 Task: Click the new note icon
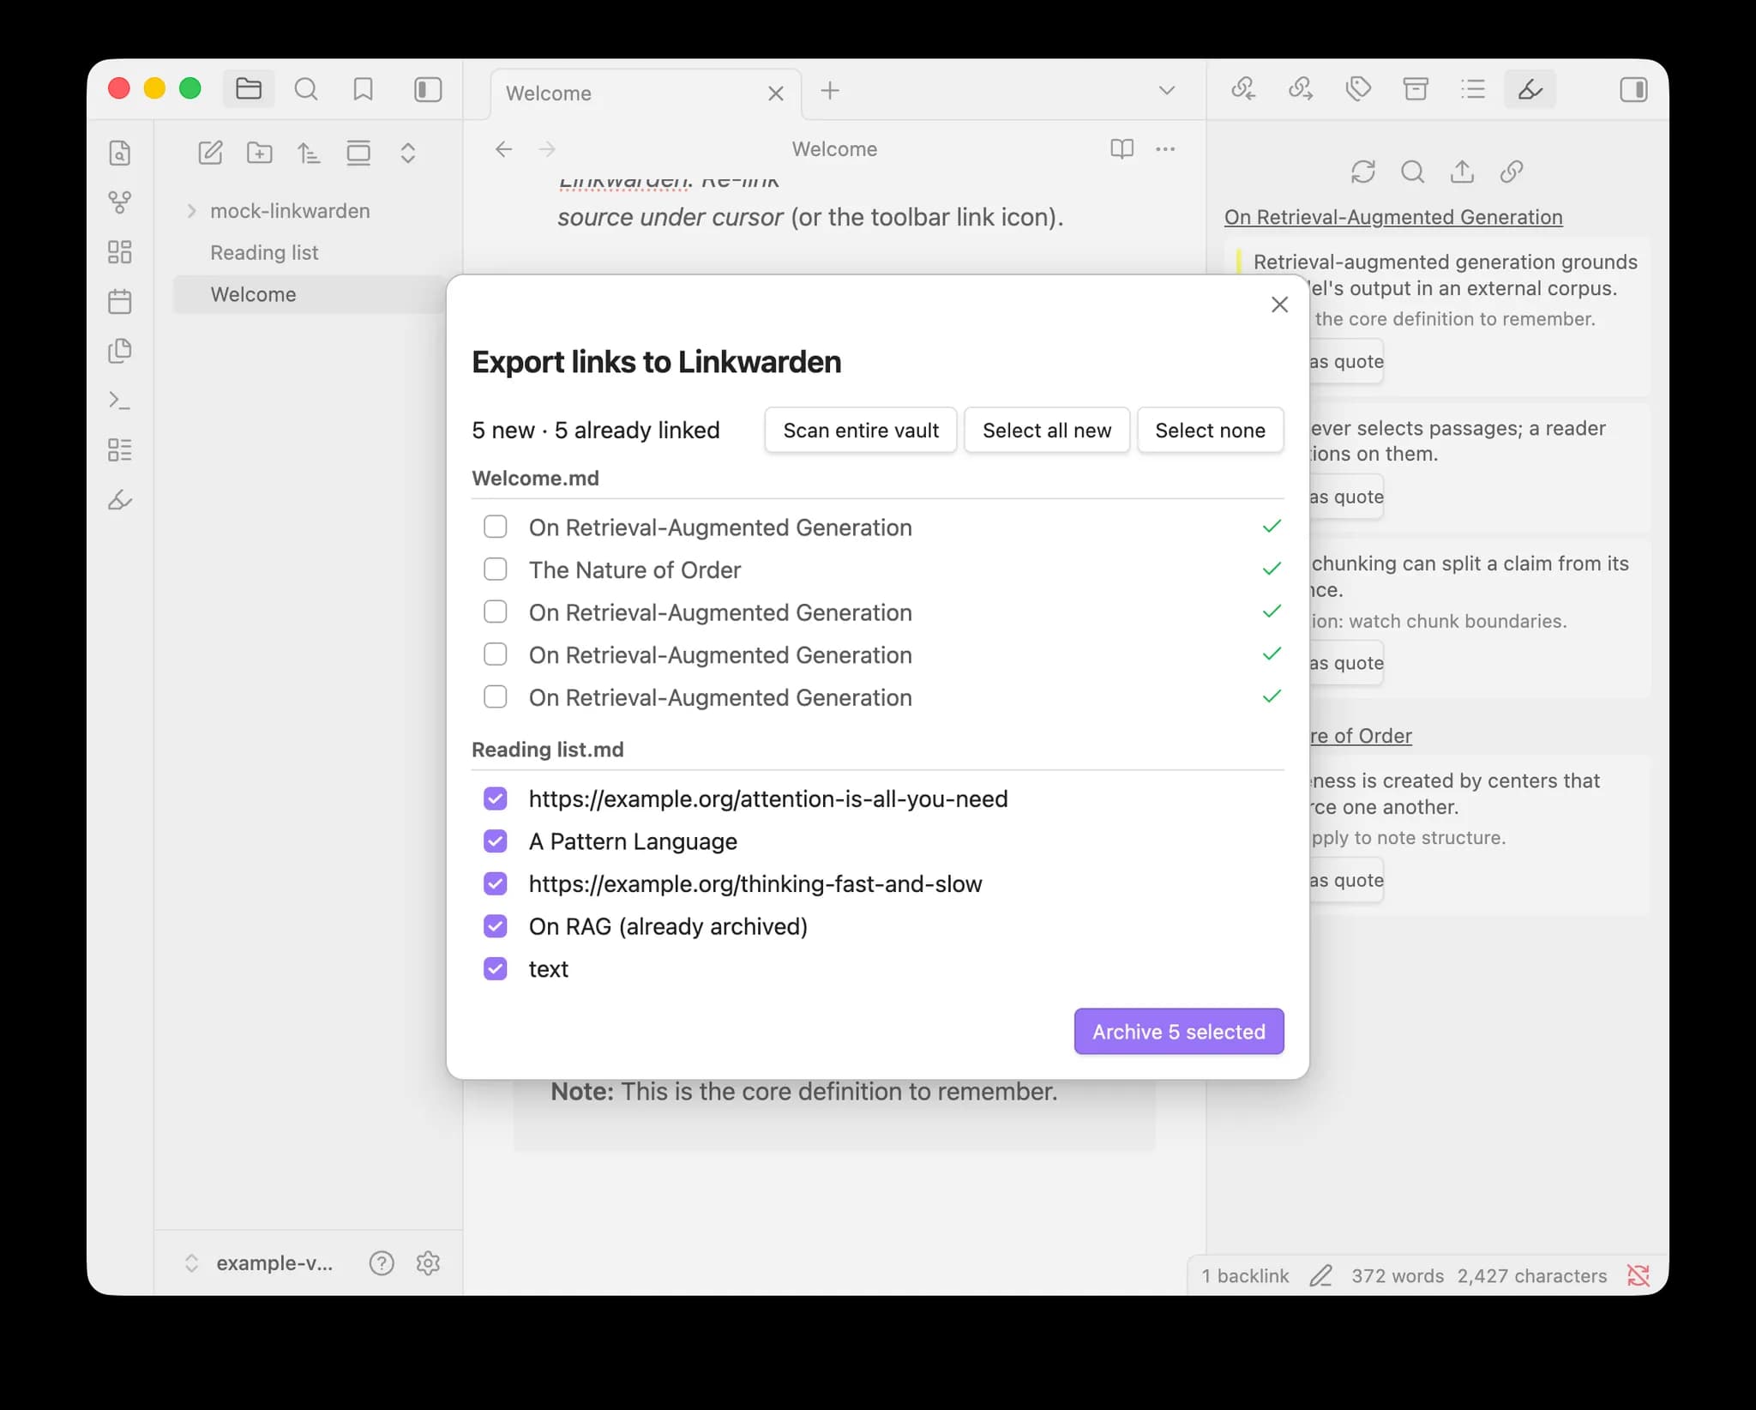[210, 154]
